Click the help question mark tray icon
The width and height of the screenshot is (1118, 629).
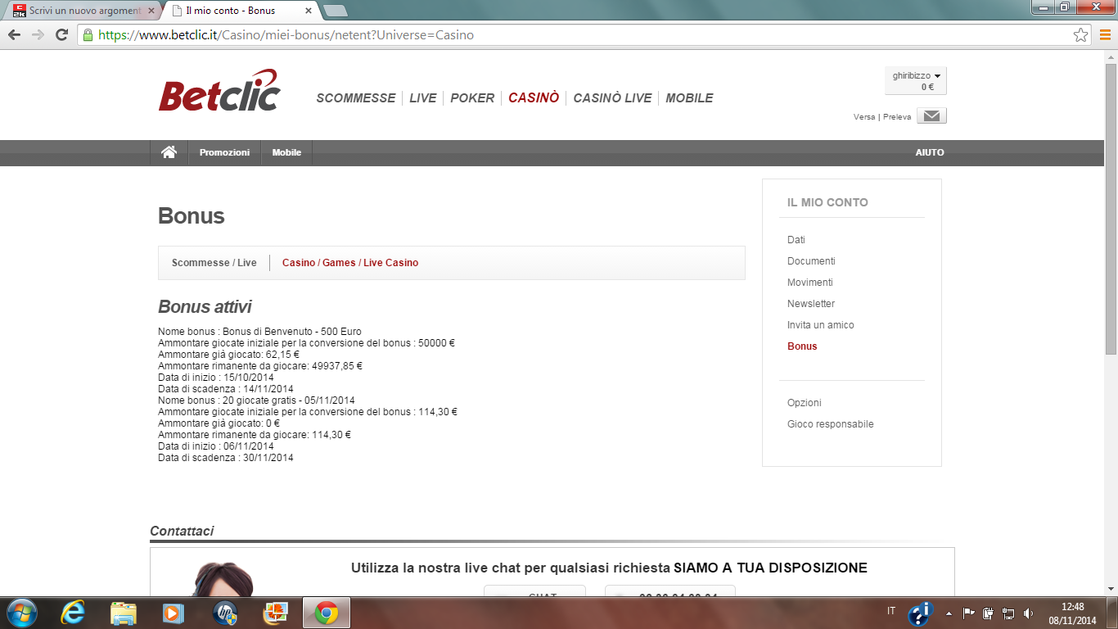click(x=921, y=613)
